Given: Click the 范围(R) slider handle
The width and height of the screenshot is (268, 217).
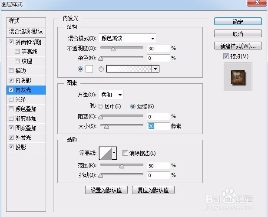Looking at the screenshot, I should pyautogui.click(x=122, y=166).
